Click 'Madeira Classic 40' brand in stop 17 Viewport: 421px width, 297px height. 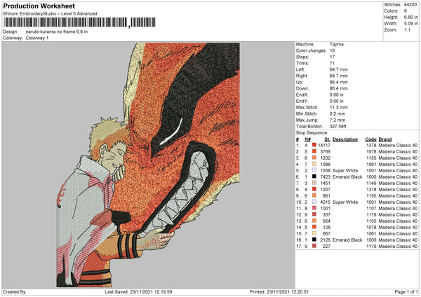pyautogui.click(x=398, y=246)
